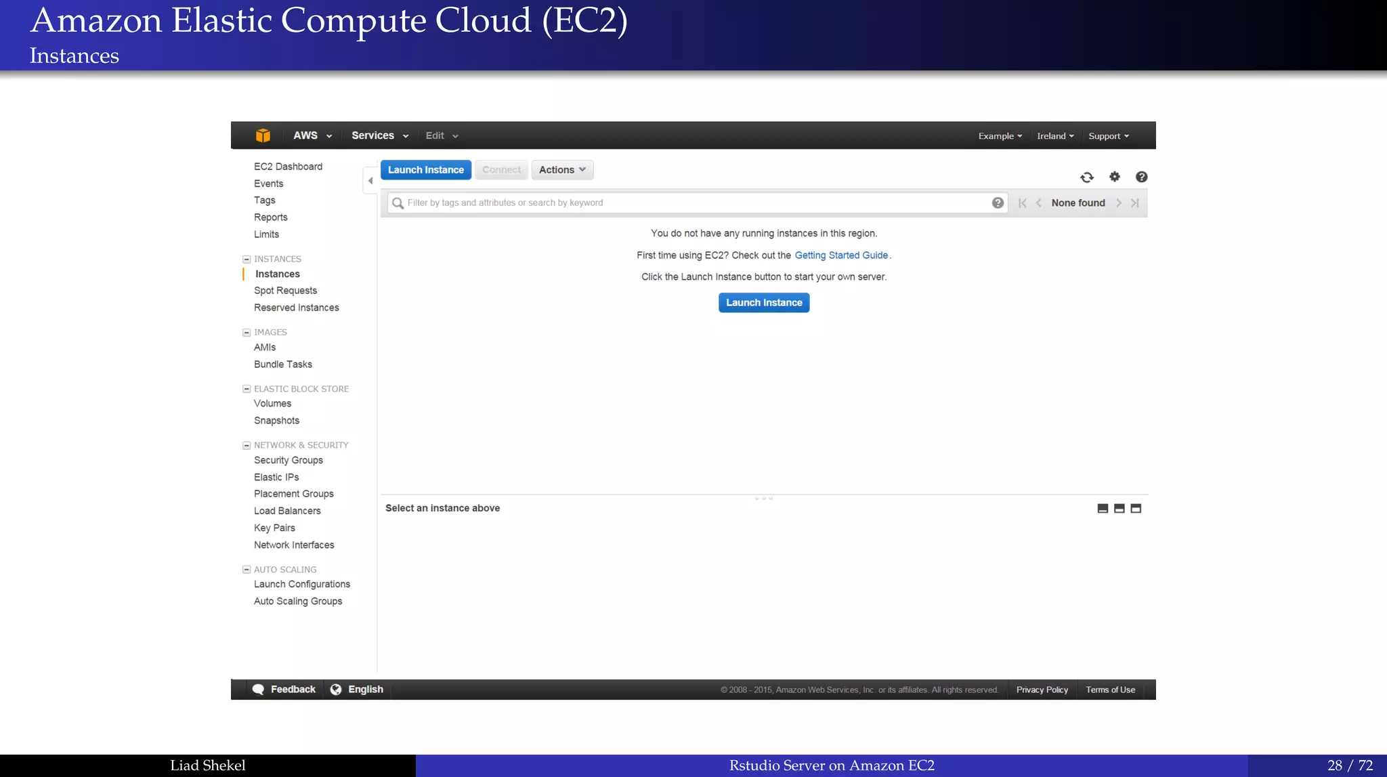Viewport: 1387px width, 777px height.
Task: Open Reserved Instances in sidebar
Action: click(x=296, y=308)
